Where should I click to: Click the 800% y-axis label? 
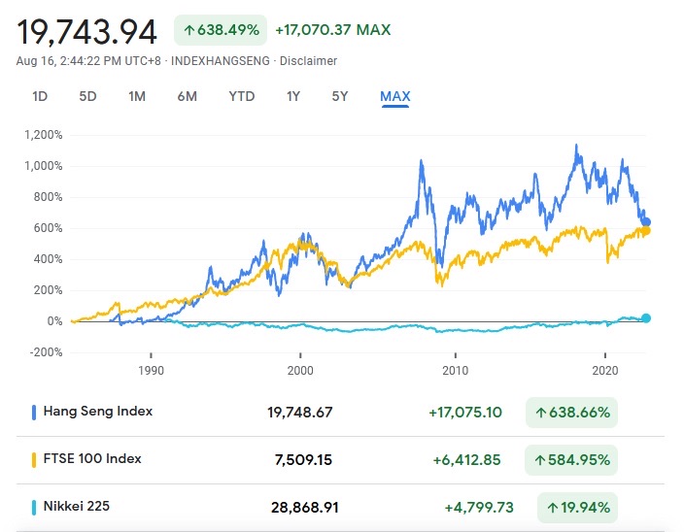coord(49,197)
